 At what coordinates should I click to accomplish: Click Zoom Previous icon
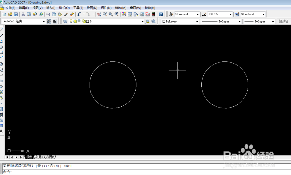(x=117, y=14)
